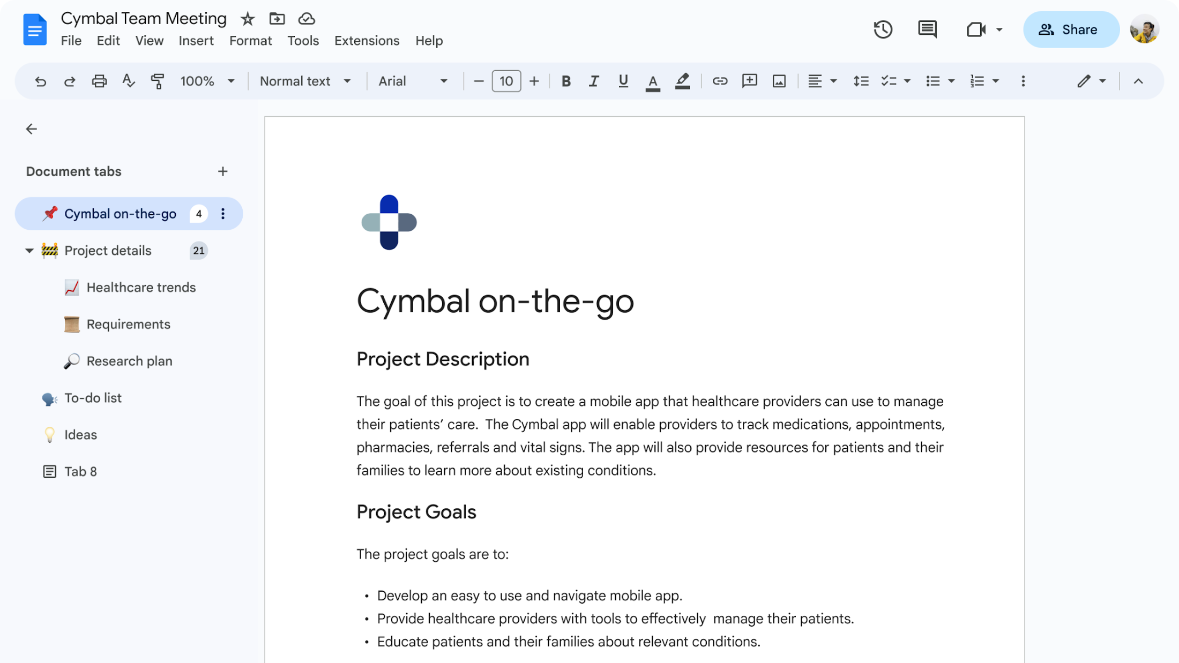Click the Text highlight color icon

pos(683,81)
